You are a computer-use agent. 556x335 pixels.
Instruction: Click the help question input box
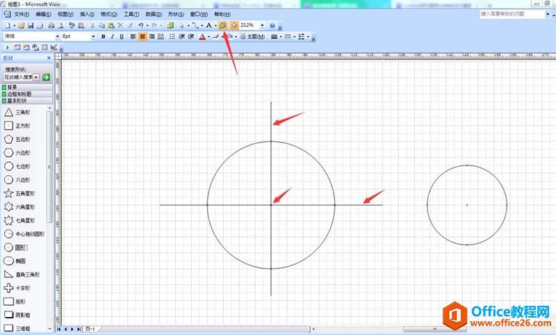512,14
